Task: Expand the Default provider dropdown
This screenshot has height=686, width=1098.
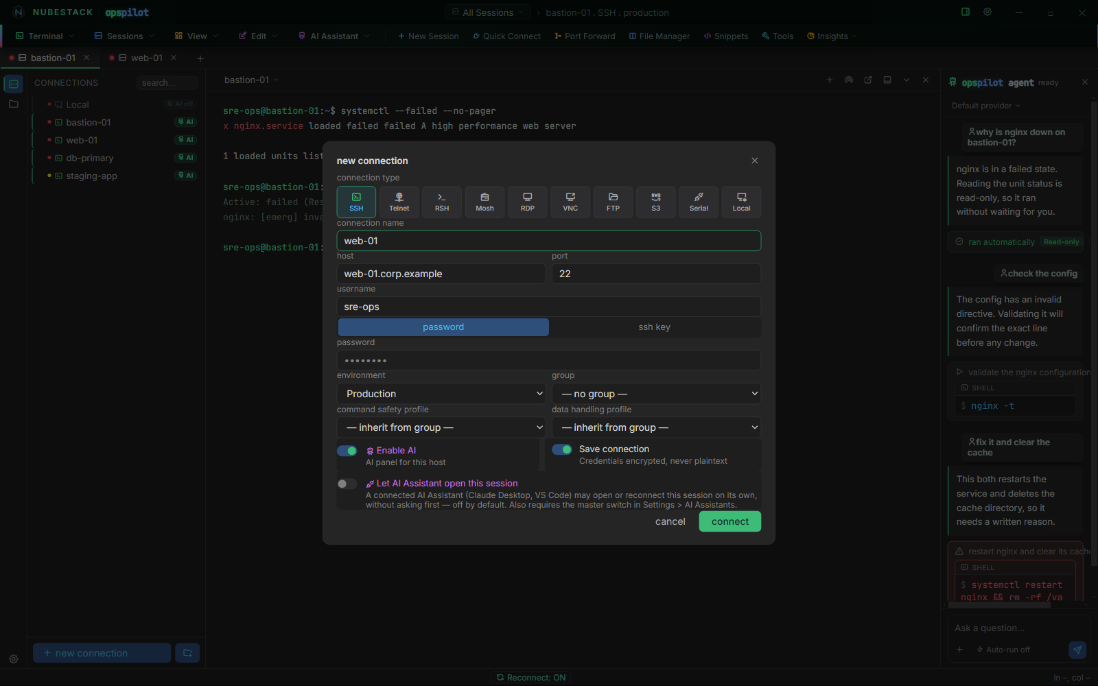Action: point(986,106)
